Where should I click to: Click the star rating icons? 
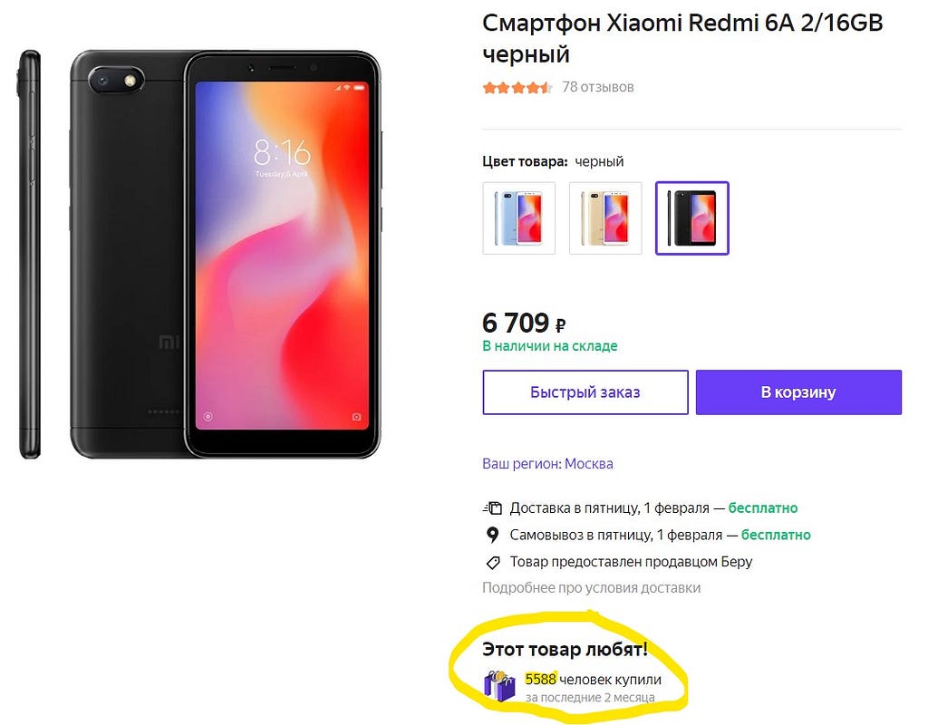[x=517, y=88]
